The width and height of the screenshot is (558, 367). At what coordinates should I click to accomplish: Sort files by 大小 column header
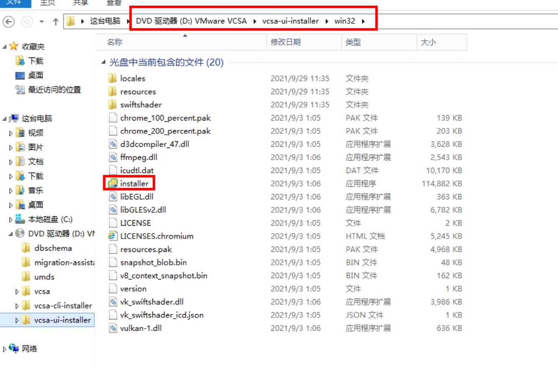coord(428,42)
